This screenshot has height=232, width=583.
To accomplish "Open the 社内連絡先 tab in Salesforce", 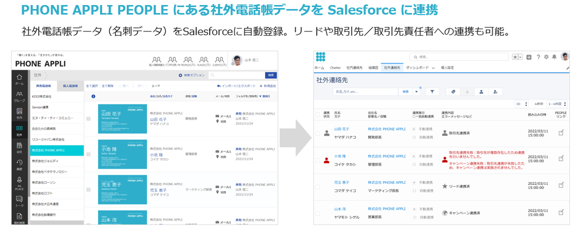I will [x=354, y=68].
